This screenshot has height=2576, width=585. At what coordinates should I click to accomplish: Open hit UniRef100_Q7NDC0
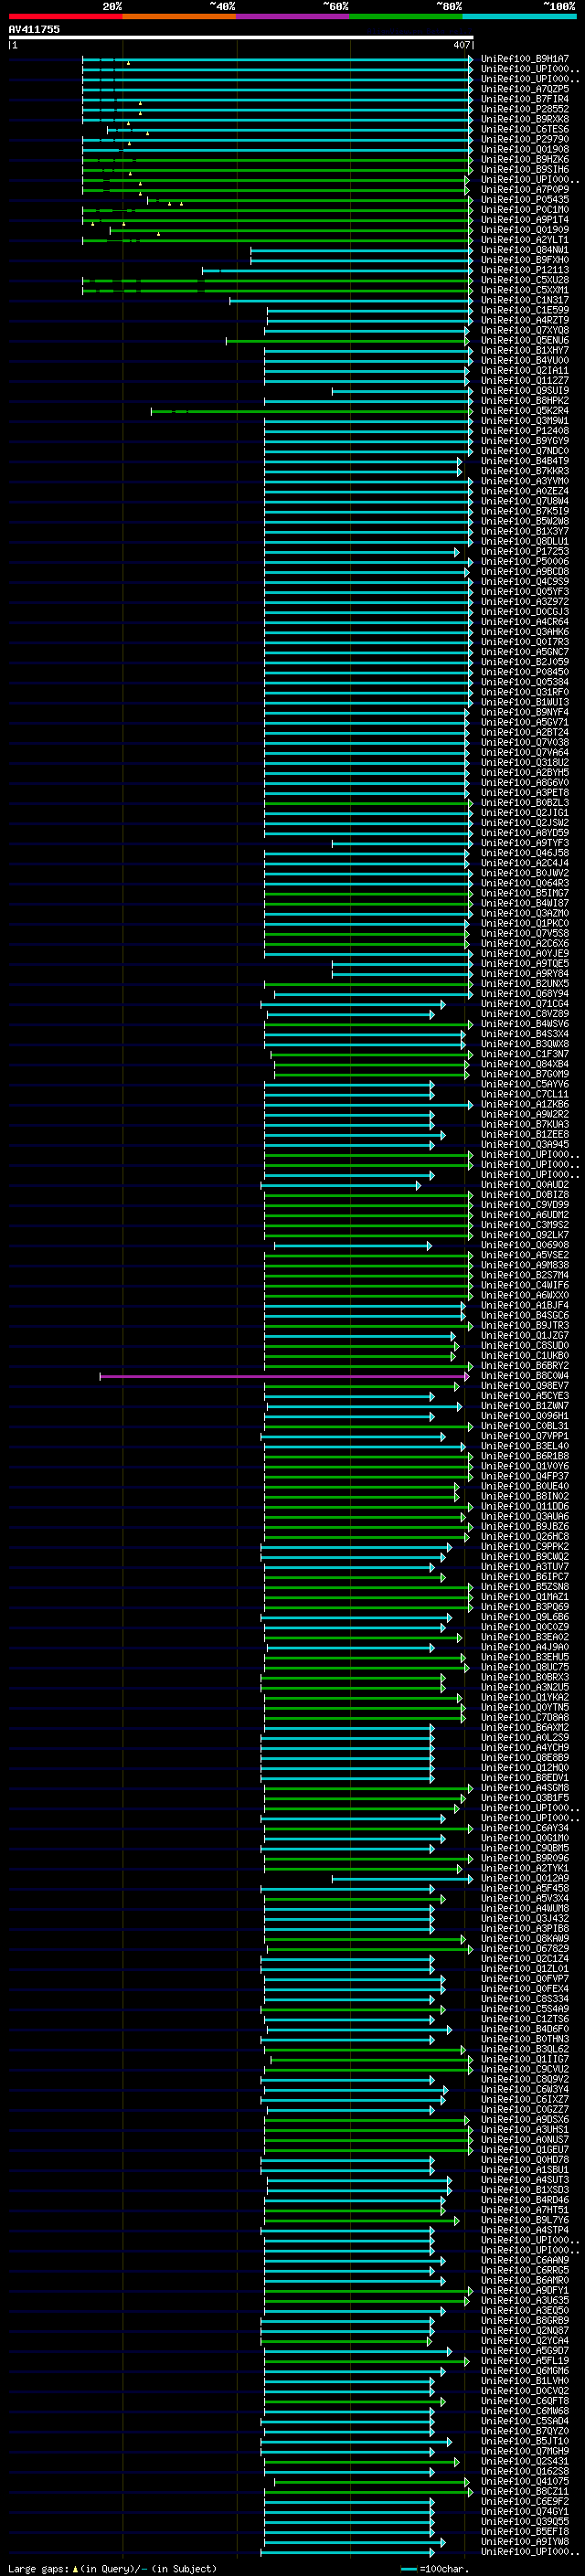[x=525, y=451]
